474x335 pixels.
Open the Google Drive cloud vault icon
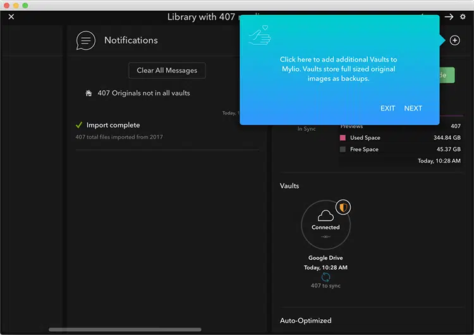click(325, 224)
